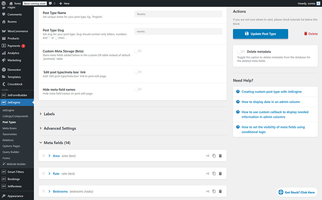Click the Store coming soon badge
322x200 pixels.
(34, 3)
